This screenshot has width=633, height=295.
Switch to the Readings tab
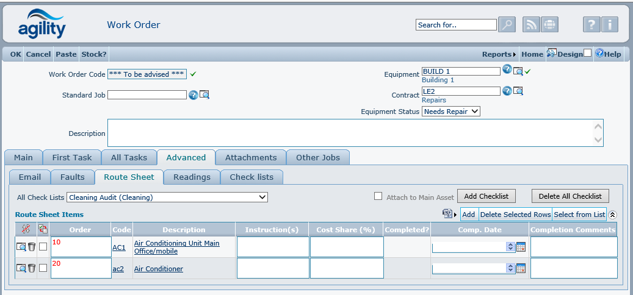(192, 177)
